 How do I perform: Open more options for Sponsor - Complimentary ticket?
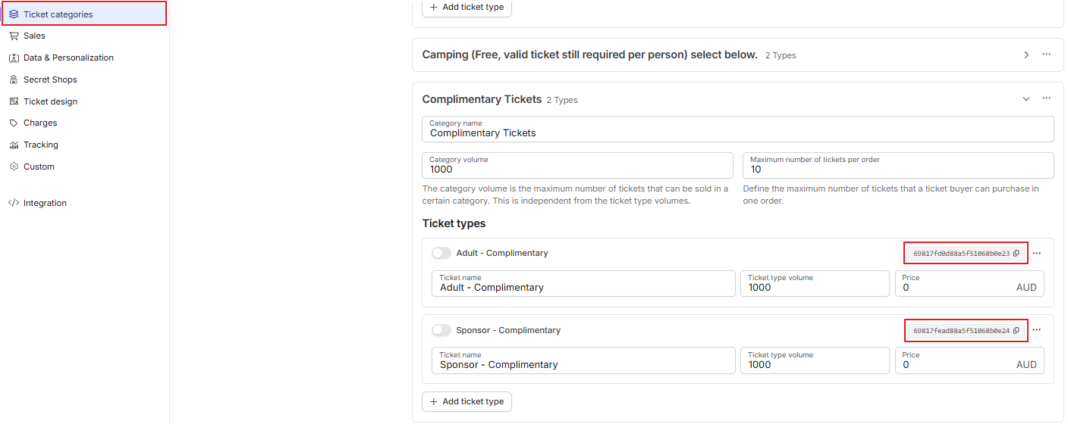(1037, 330)
